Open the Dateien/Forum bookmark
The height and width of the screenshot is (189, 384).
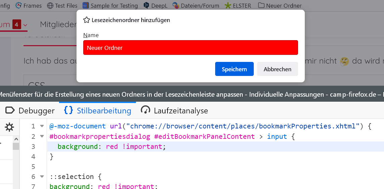[196, 5]
